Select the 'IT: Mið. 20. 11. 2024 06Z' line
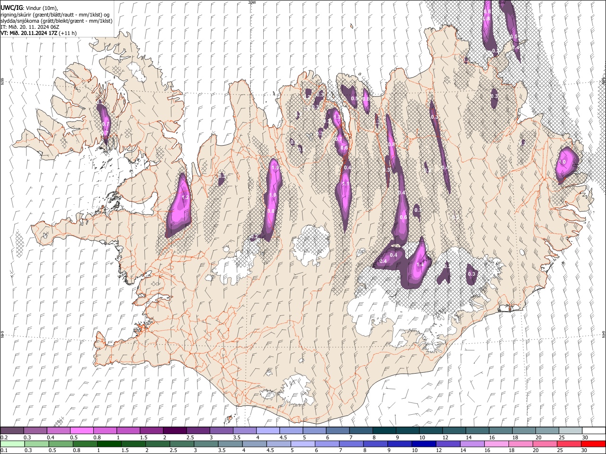This screenshot has width=606, height=454. click(30, 27)
